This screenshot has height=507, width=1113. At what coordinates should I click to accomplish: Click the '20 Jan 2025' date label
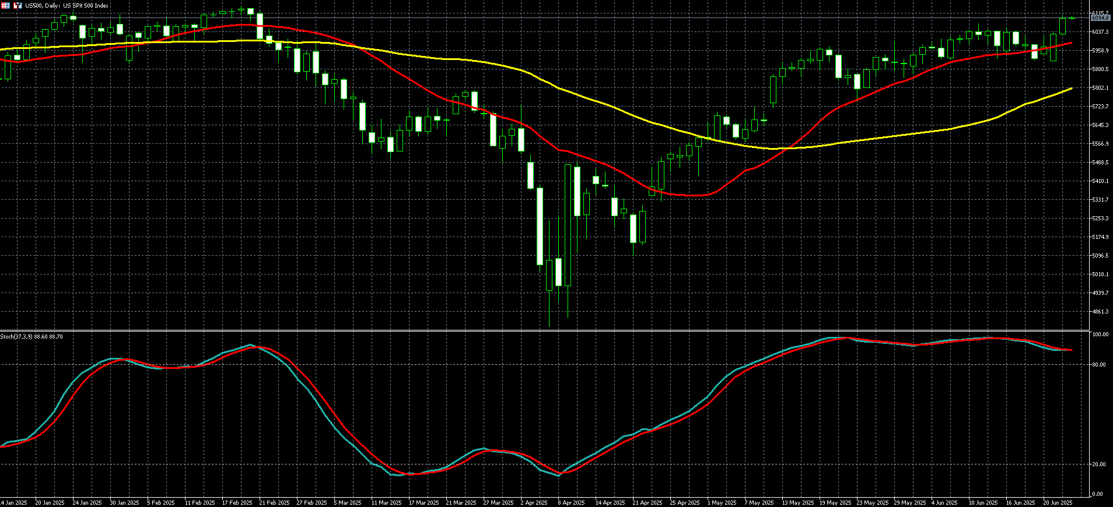(50, 502)
